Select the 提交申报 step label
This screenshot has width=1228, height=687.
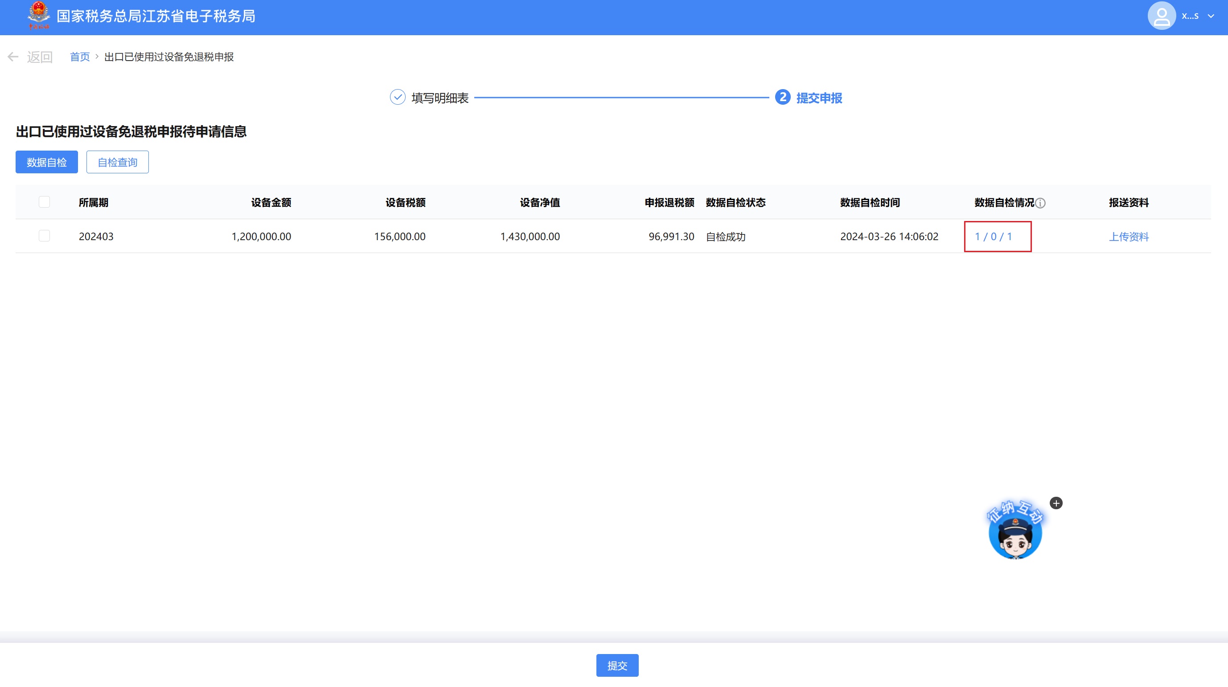(x=819, y=98)
